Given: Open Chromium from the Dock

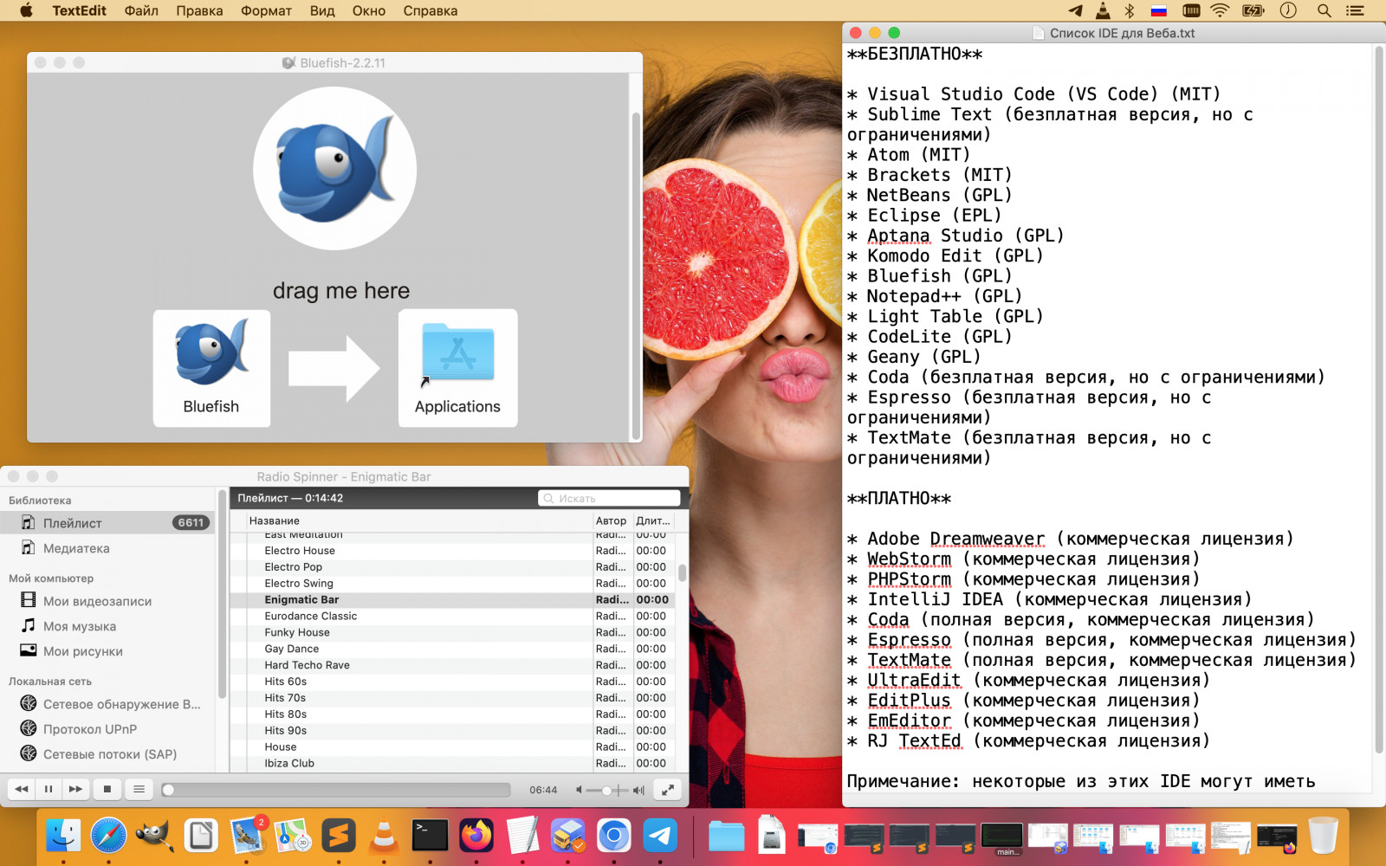Looking at the screenshot, I should 613,836.
